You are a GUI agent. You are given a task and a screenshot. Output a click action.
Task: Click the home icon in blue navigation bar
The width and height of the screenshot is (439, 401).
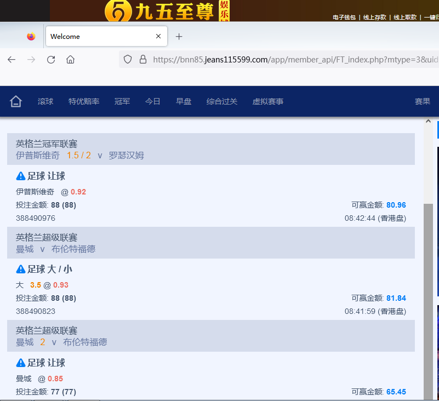click(x=16, y=101)
